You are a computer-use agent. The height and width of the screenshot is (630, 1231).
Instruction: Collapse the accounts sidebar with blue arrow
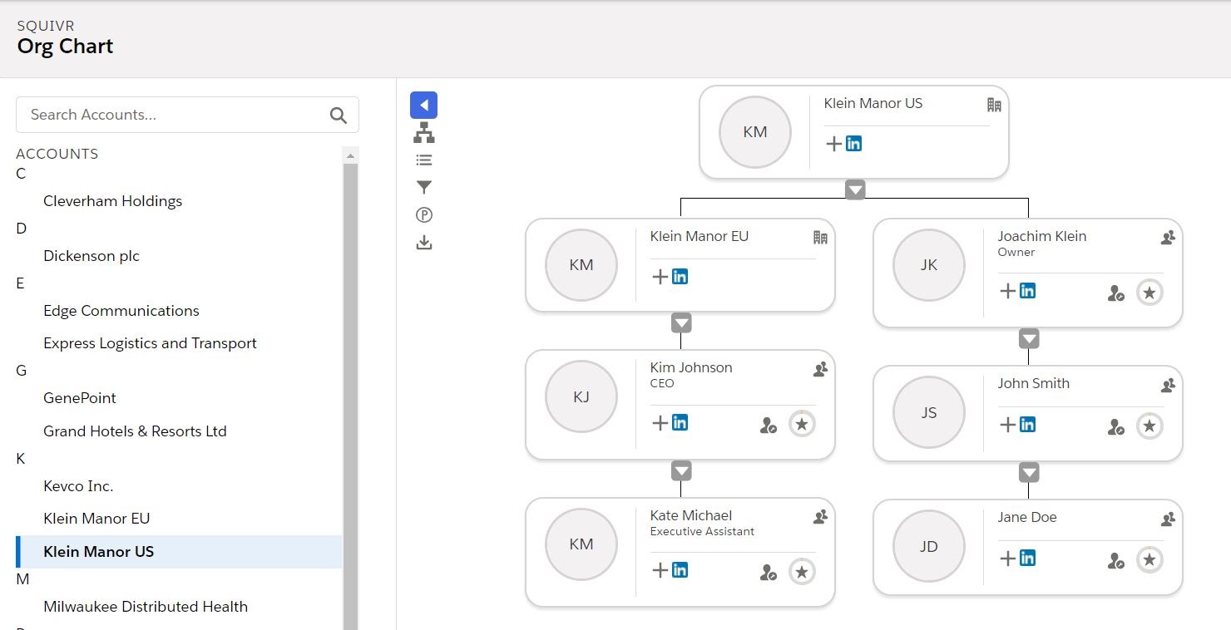(x=423, y=105)
